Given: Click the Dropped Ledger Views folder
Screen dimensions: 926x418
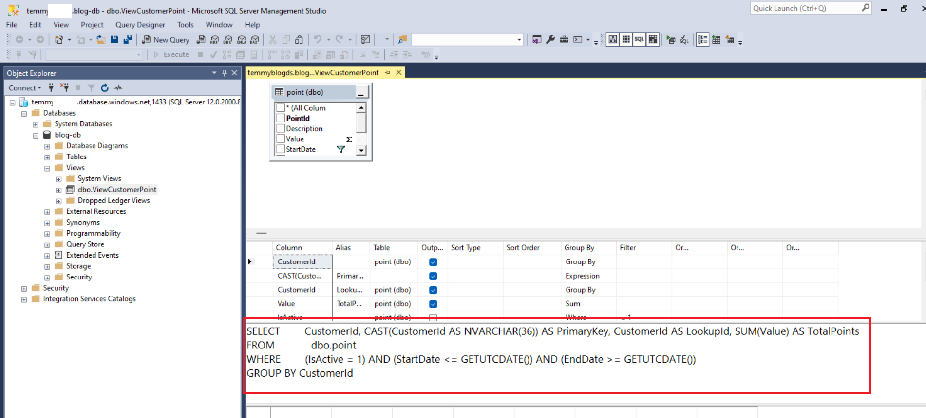Looking at the screenshot, I should click(113, 201).
